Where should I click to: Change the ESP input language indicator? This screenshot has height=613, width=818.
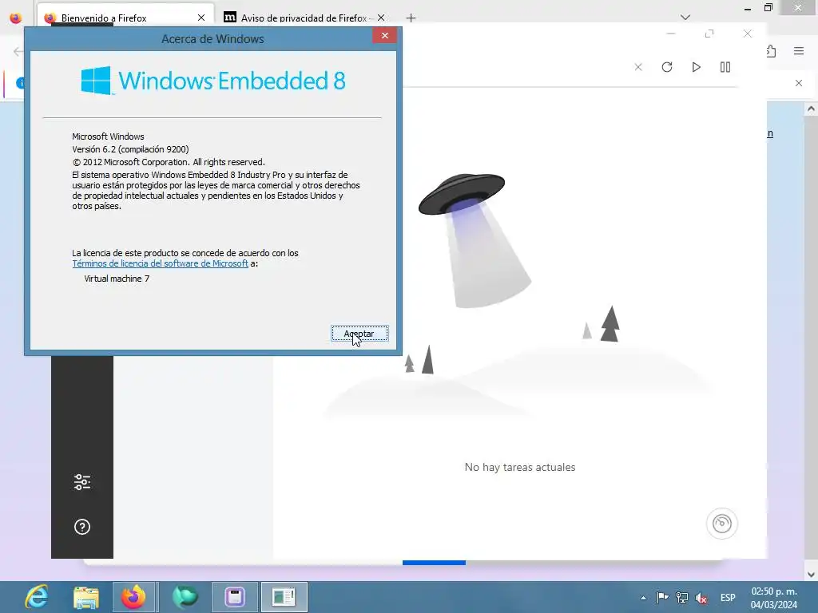728,598
